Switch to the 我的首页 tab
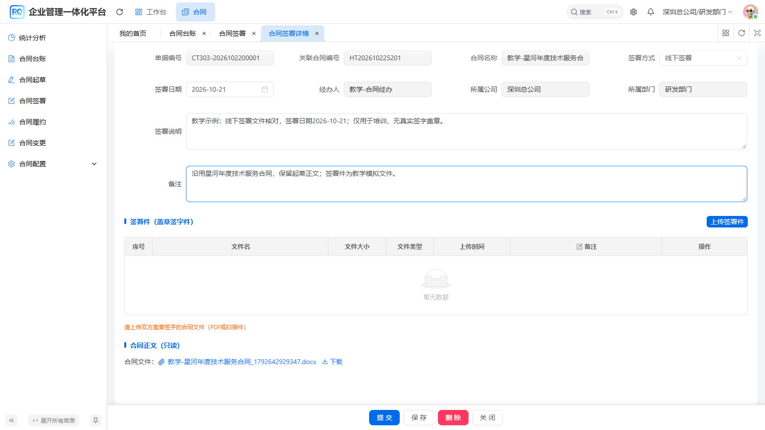This screenshot has width=765, height=430. click(133, 33)
